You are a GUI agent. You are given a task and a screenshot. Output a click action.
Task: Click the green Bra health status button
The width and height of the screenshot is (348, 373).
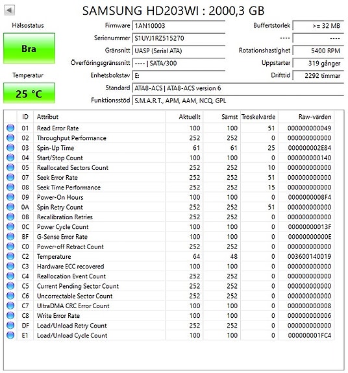29,49
